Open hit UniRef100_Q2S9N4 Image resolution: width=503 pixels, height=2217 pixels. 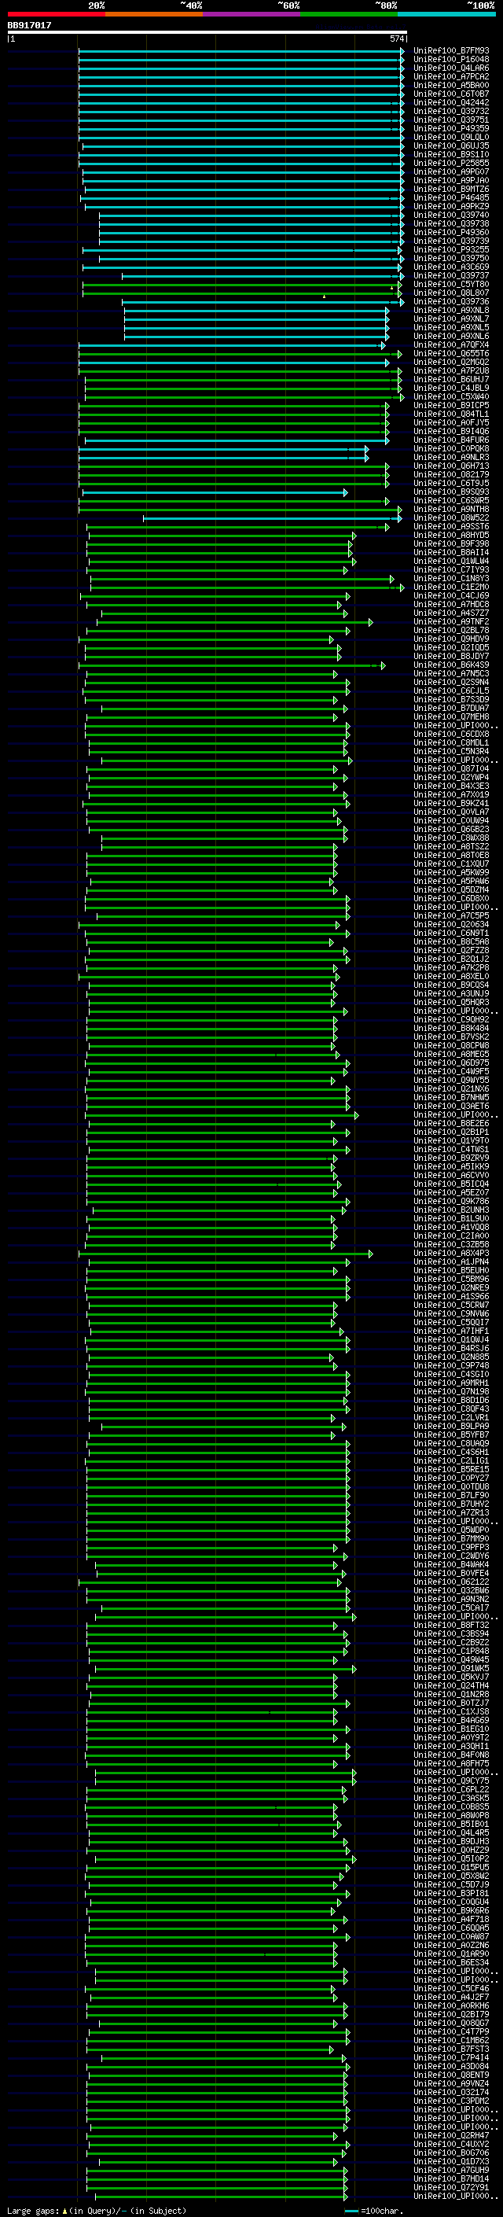click(451, 683)
